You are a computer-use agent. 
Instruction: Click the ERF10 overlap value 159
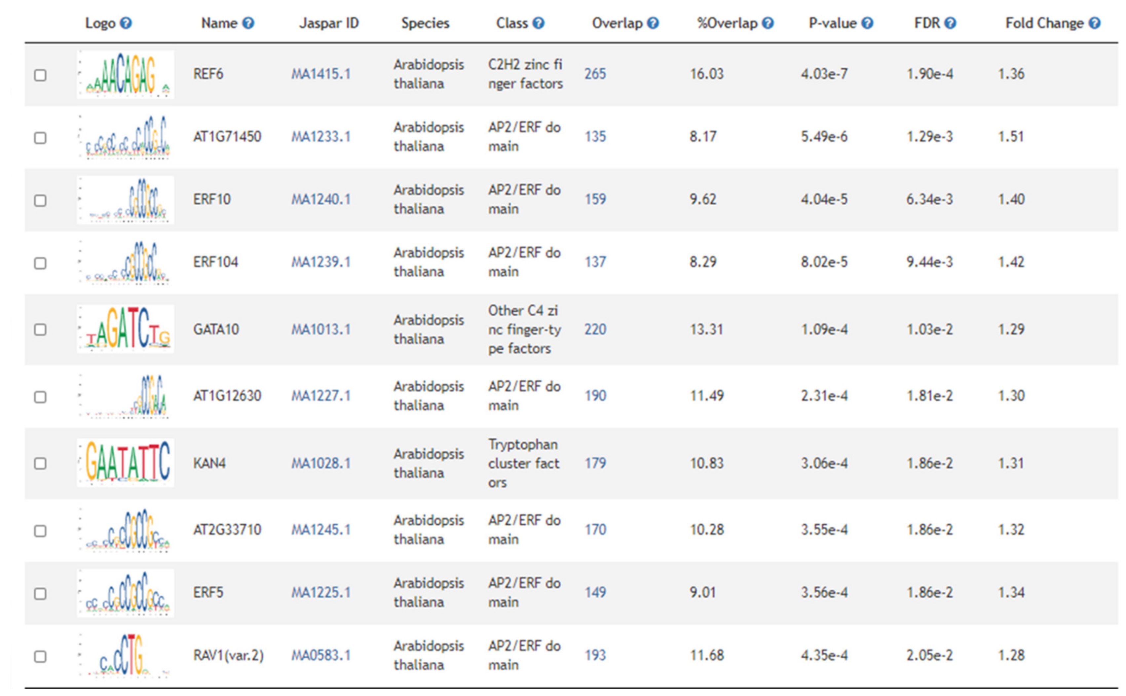(x=595, y=199)
